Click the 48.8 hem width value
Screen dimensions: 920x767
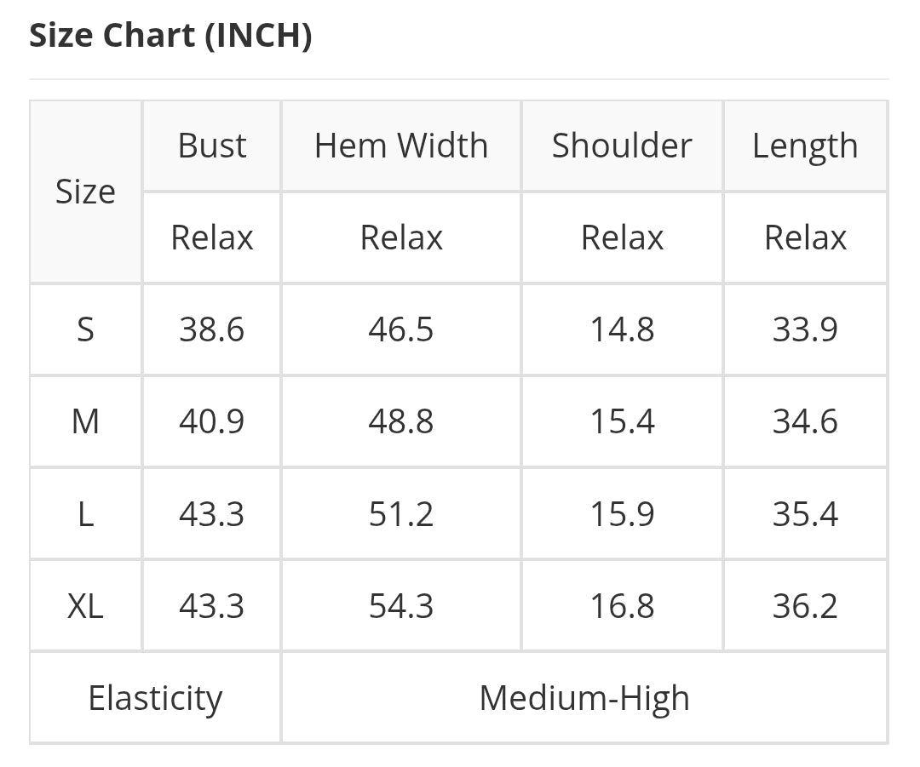point(401,421)
